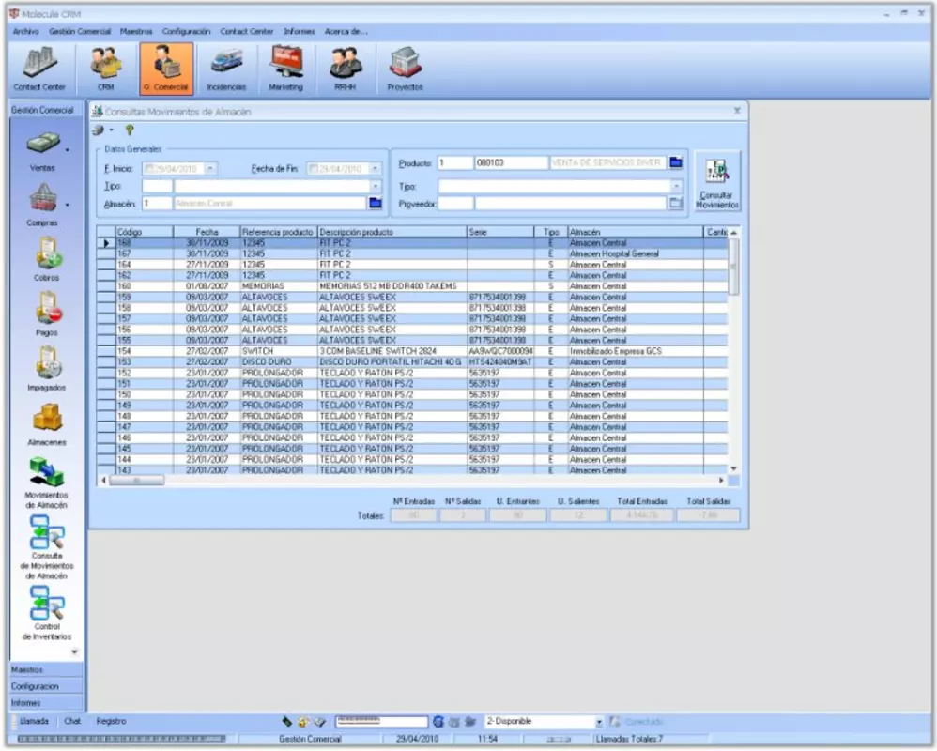Open the Proyectos module
This screenshot has height=751, width=937.
coord(406,69)
